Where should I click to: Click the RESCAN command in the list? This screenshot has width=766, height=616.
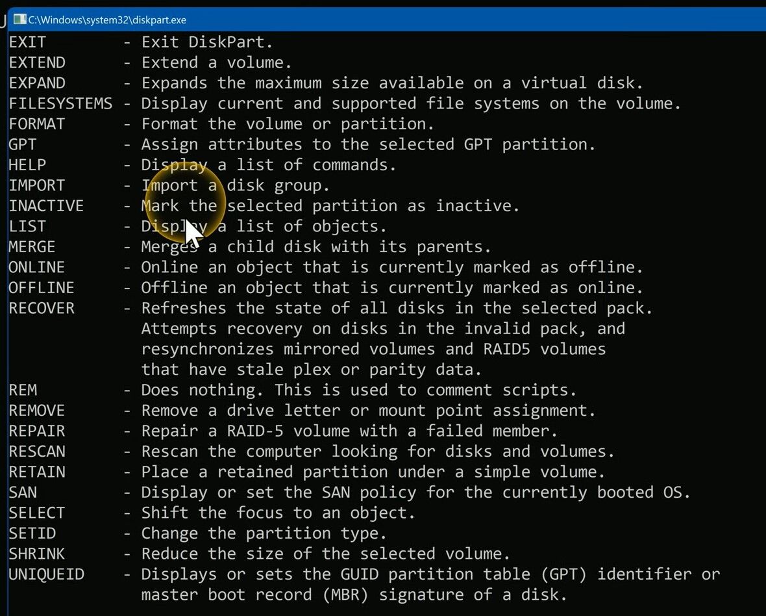(37, 452)
